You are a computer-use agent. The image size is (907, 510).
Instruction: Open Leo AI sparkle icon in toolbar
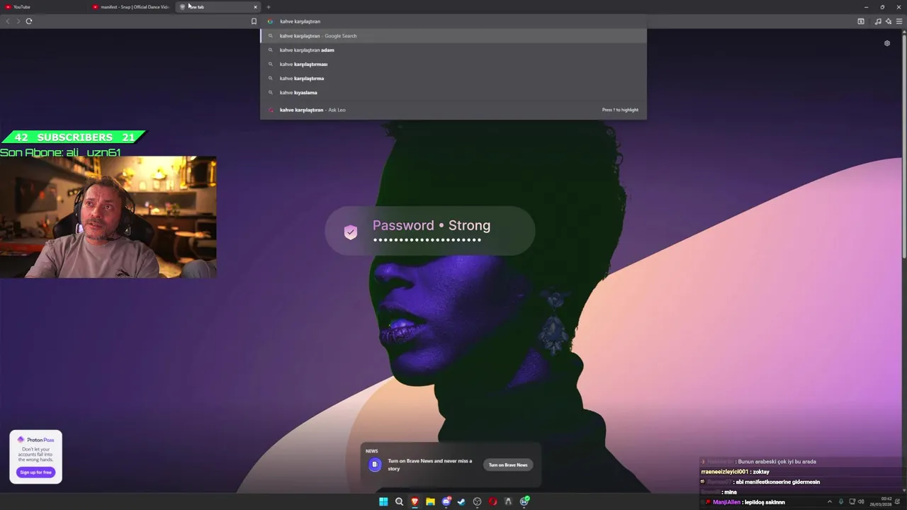pos(889,21)
